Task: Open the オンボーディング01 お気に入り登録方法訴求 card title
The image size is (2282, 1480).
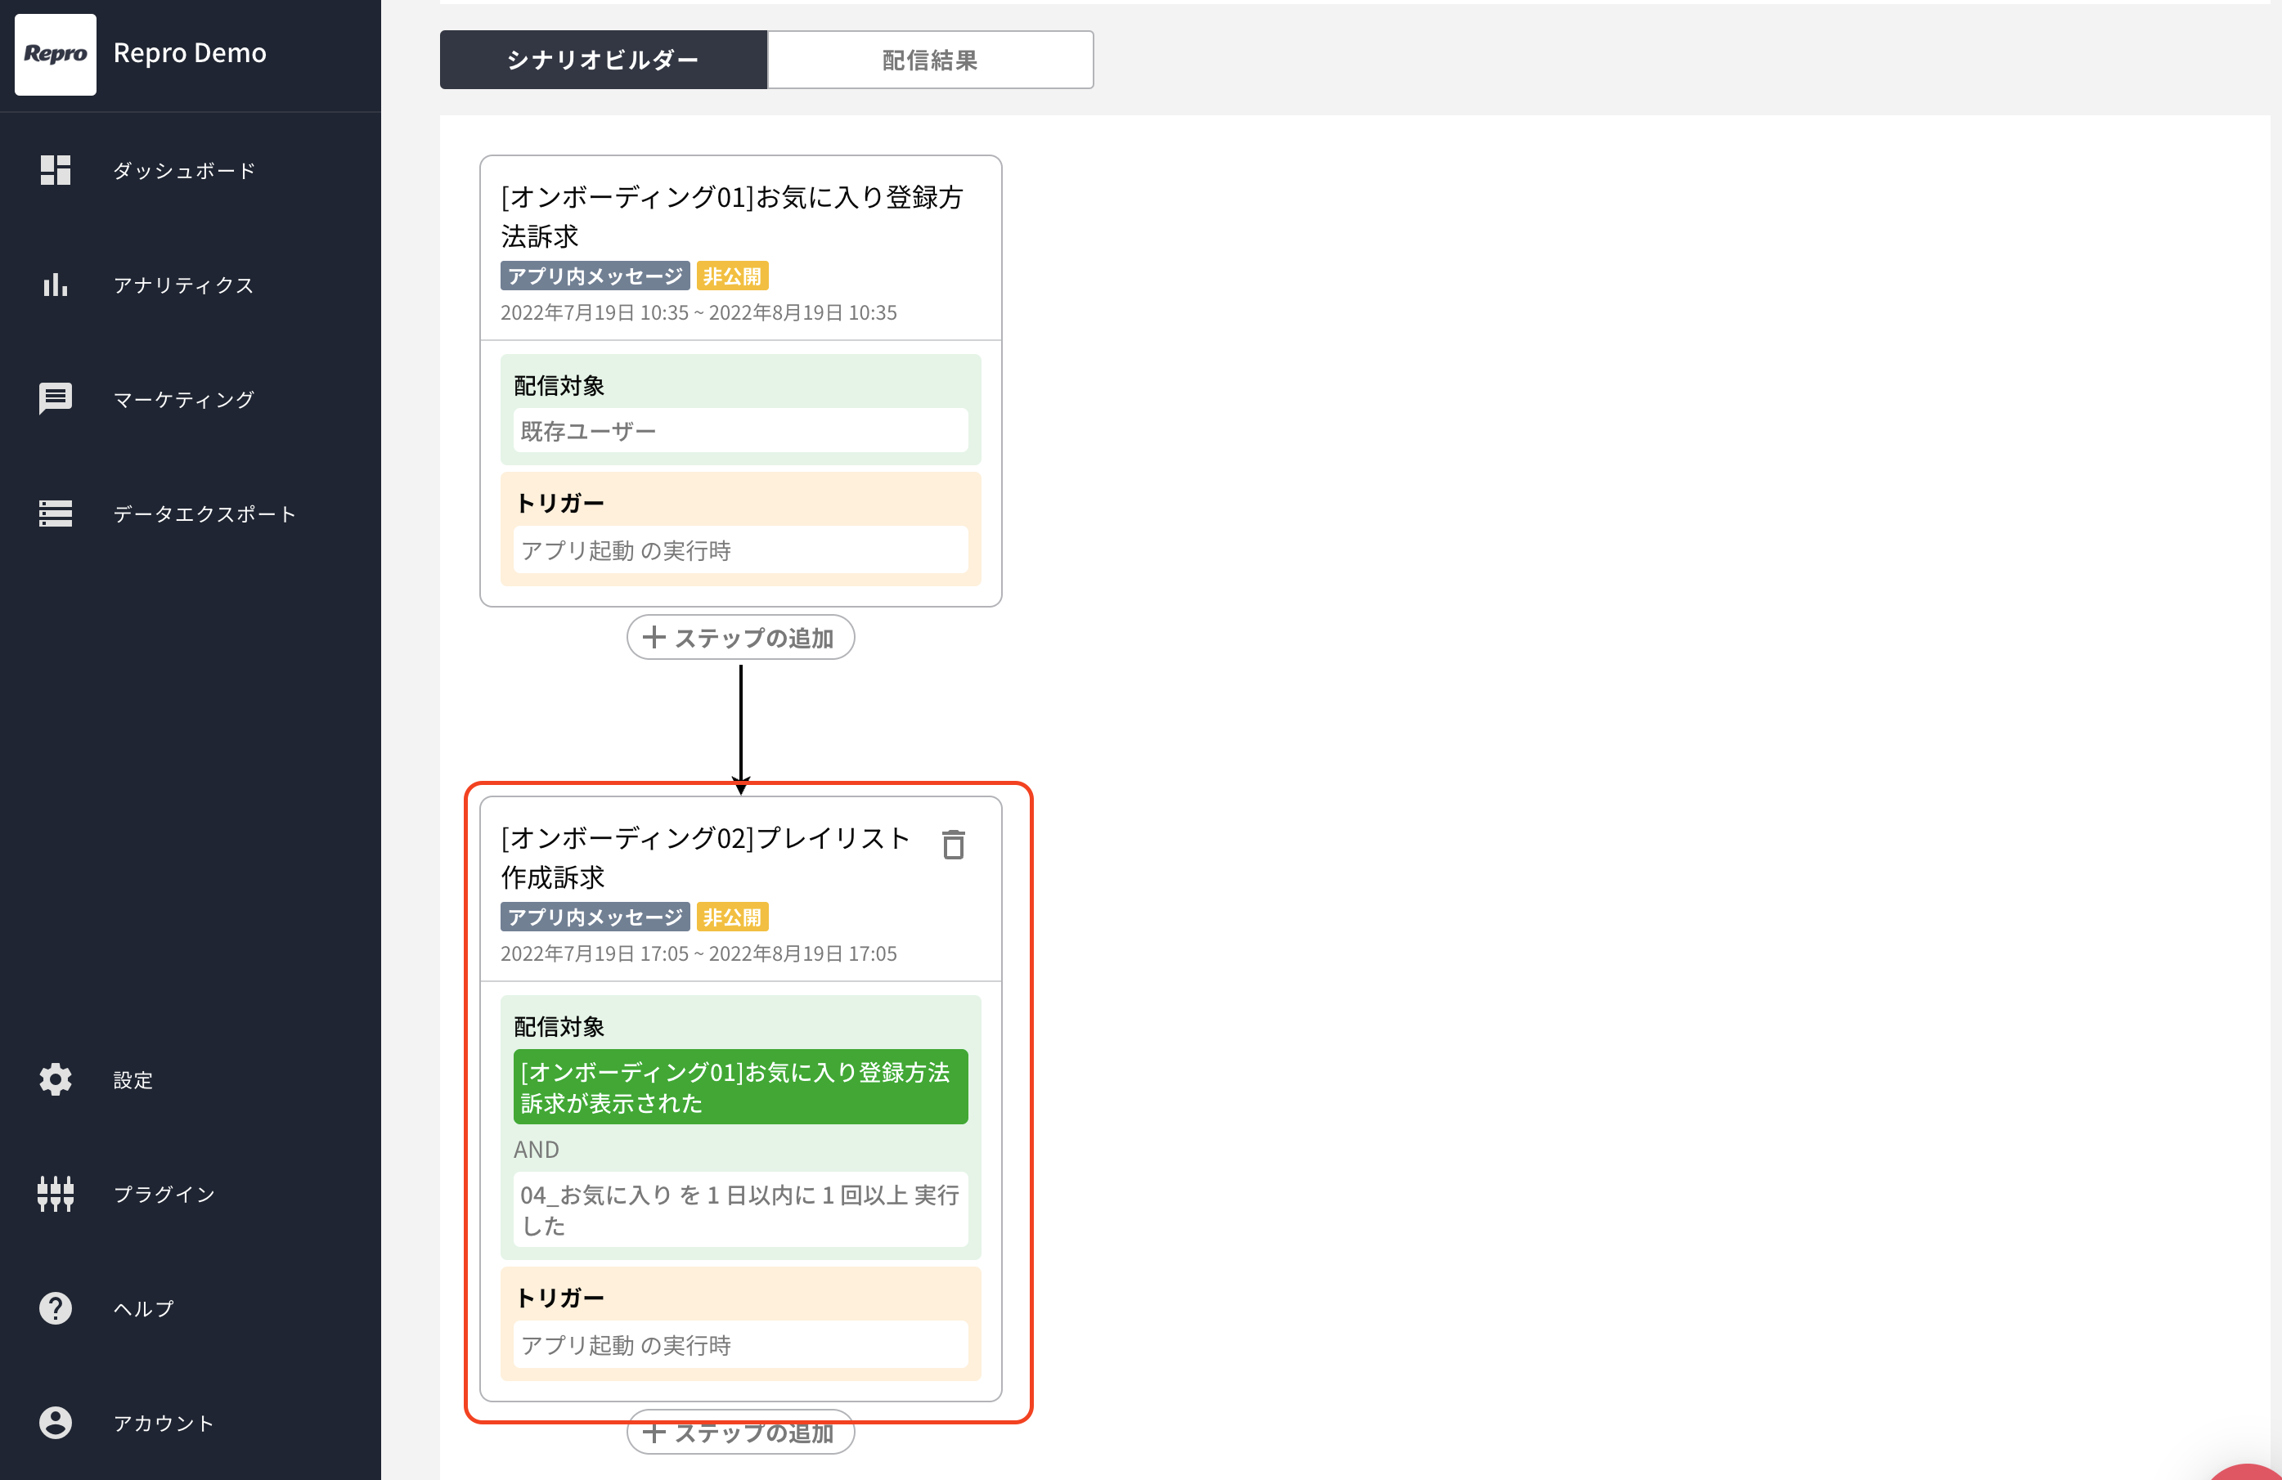Action: [x=731, y=217]
